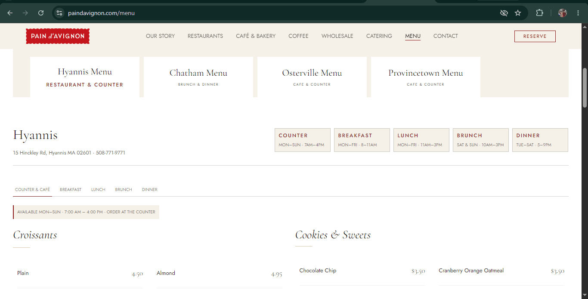Switch to the Lunch menu tab
Image resolution: width=588 pixels, height=299 pixels.
tap(98, 189)
